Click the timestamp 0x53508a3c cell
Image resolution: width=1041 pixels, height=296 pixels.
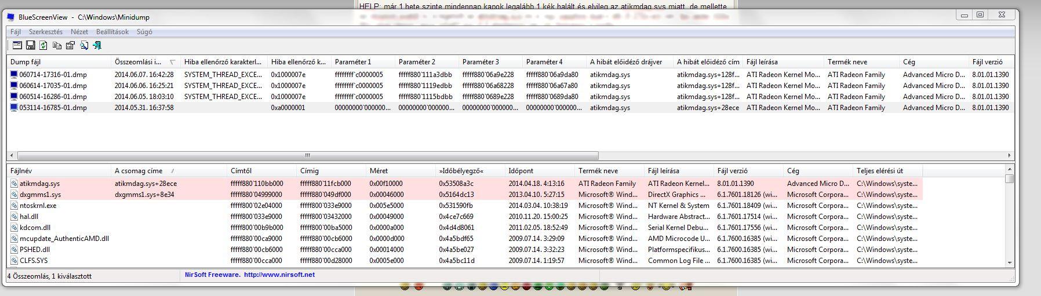[456, 184]
